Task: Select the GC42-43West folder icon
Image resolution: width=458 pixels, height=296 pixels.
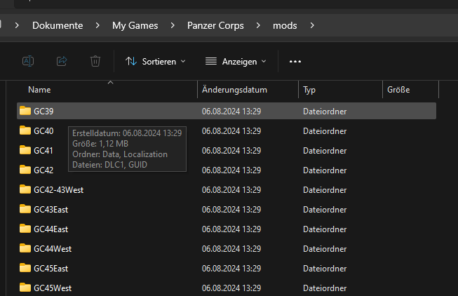Action: 25,189
